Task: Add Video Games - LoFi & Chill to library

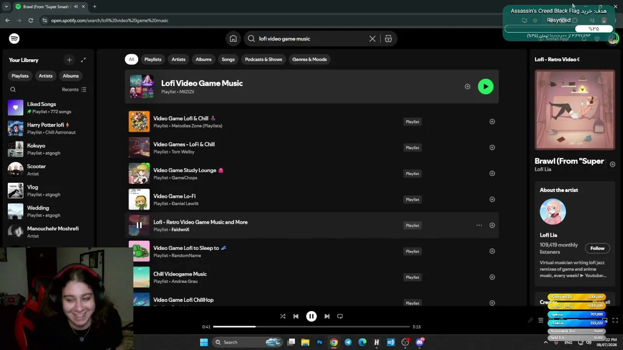Action: pyautogui.click(x=492, y=147)
